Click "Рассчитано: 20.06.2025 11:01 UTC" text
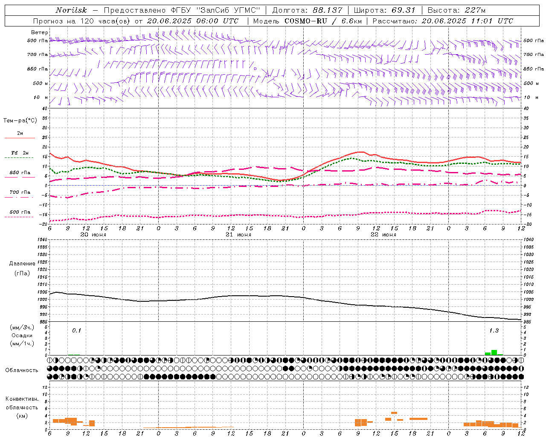Screen dimensions: 546x437 pyautogui.click(x=443, y=21)
